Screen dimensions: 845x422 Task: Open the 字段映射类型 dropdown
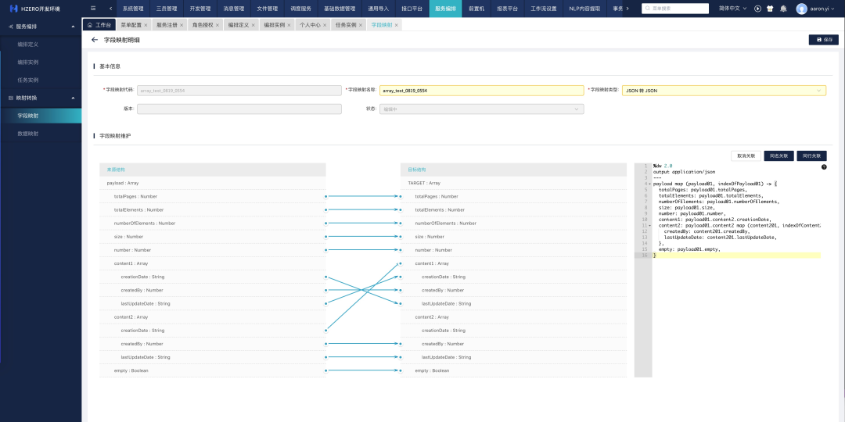pyautogui.click(x=724, y=91)
